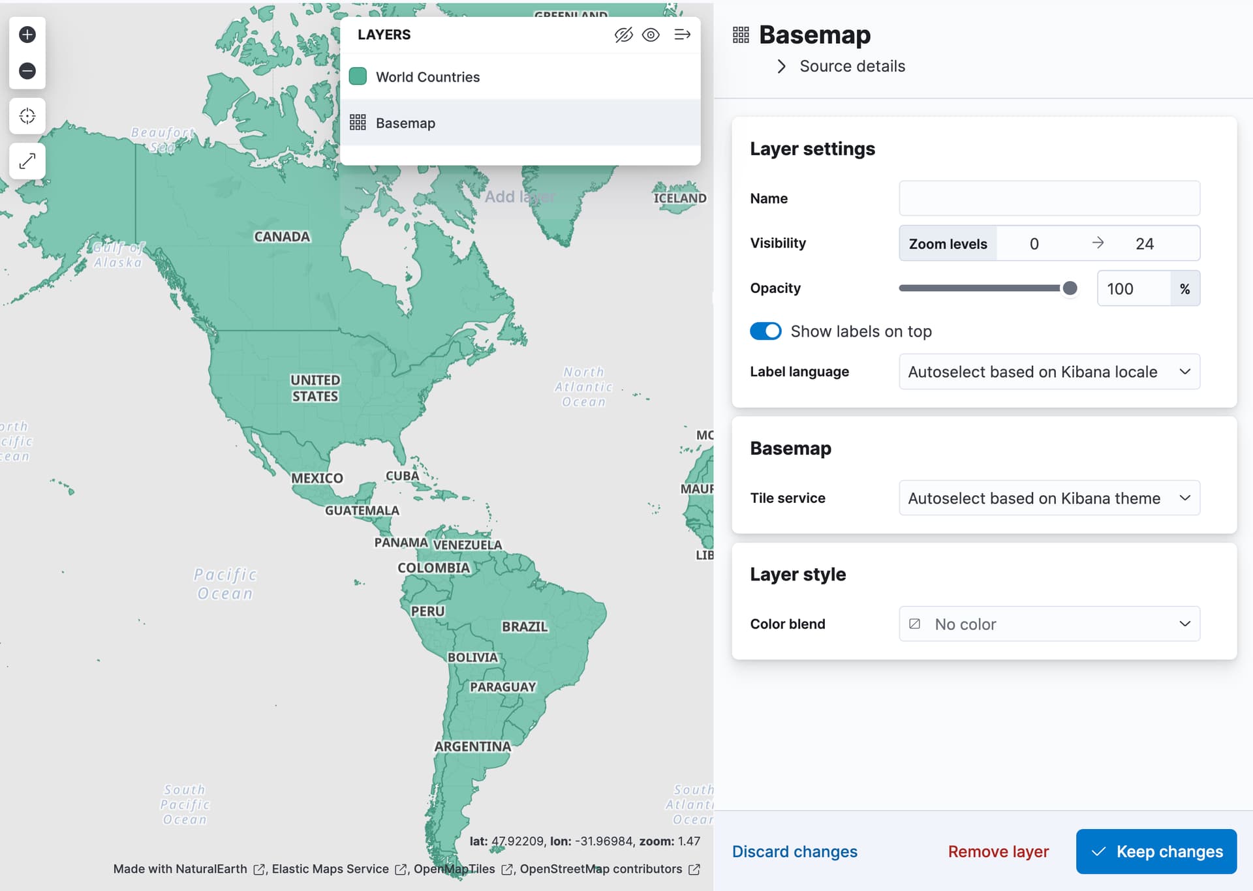Screen dimensions: 1253x891
Task: Click the Opacity slider handle
Action: [x=1070, y=288]
